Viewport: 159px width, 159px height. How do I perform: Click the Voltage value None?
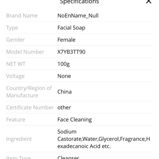coord(64,76)
